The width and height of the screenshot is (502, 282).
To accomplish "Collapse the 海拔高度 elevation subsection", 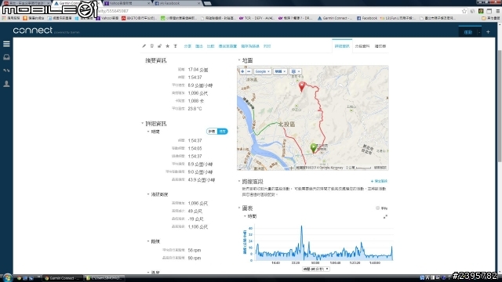I will coord(148,194).
